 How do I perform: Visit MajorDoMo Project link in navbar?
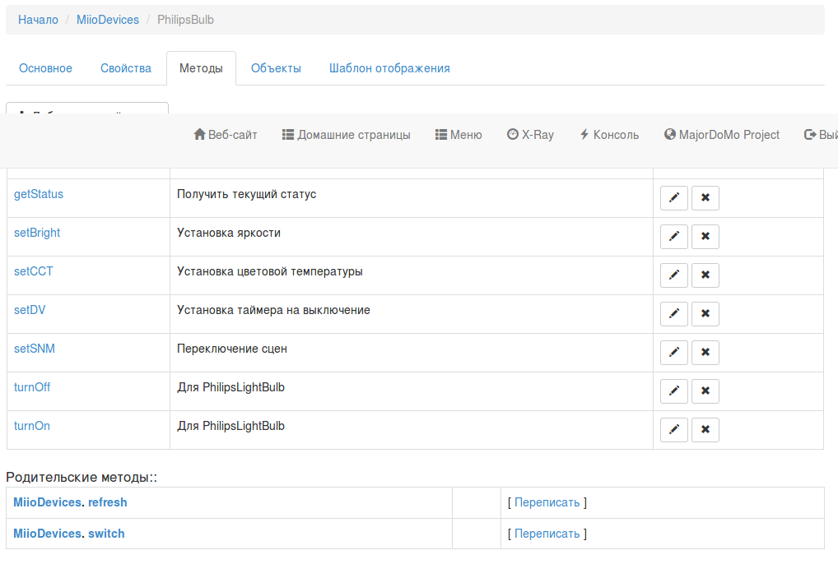(x=722, y=135)
